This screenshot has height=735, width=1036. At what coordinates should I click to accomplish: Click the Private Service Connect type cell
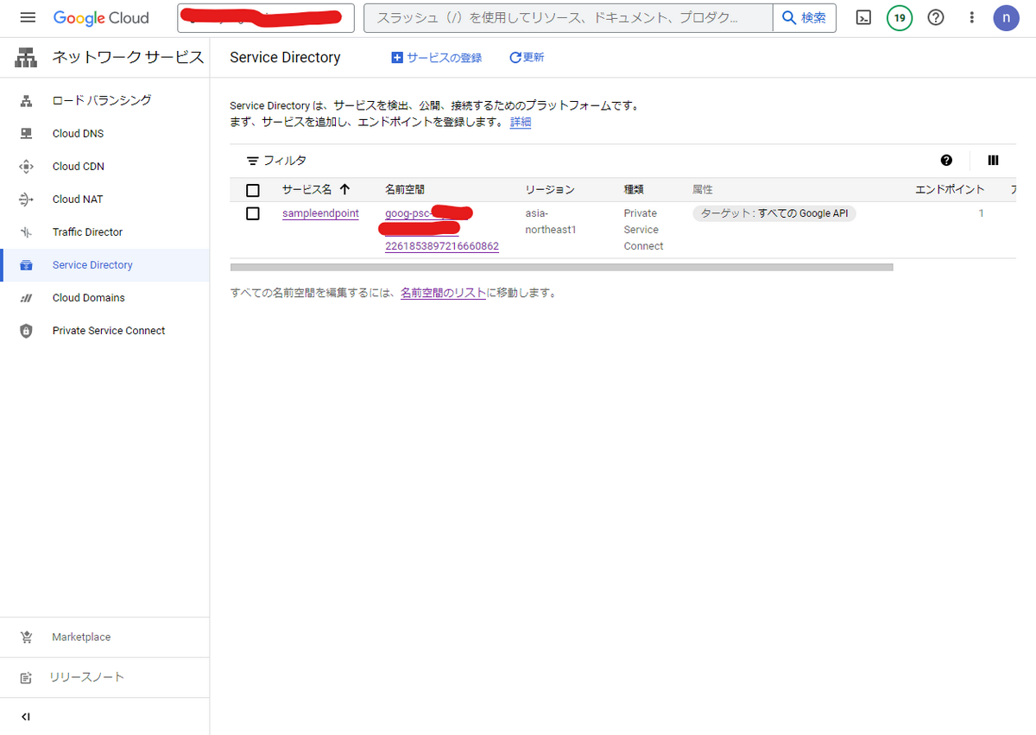point(644,230)
